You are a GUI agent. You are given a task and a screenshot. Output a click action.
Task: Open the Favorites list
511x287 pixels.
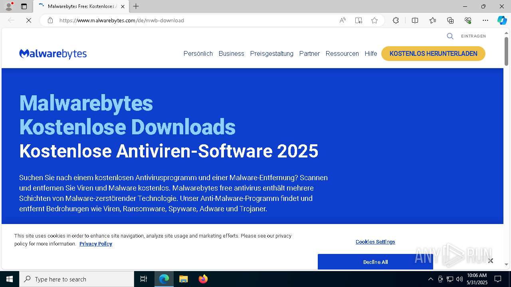coord(433,20)
